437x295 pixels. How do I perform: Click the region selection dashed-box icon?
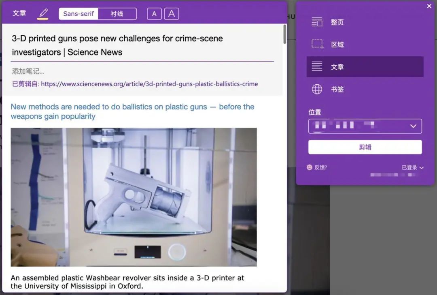tap(317, 44)
